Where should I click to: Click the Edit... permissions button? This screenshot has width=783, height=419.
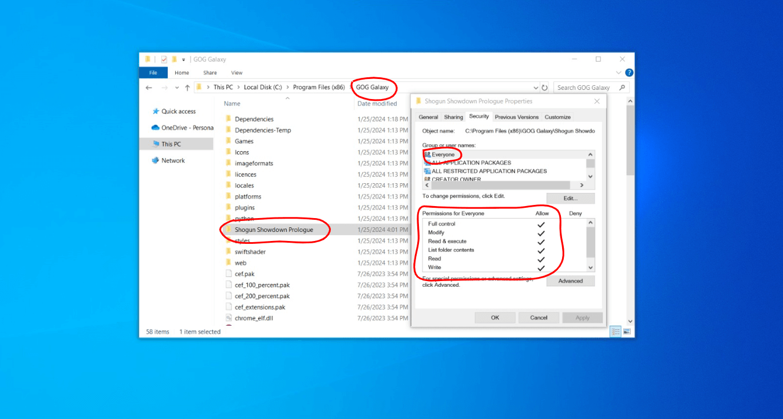(570, 199)
